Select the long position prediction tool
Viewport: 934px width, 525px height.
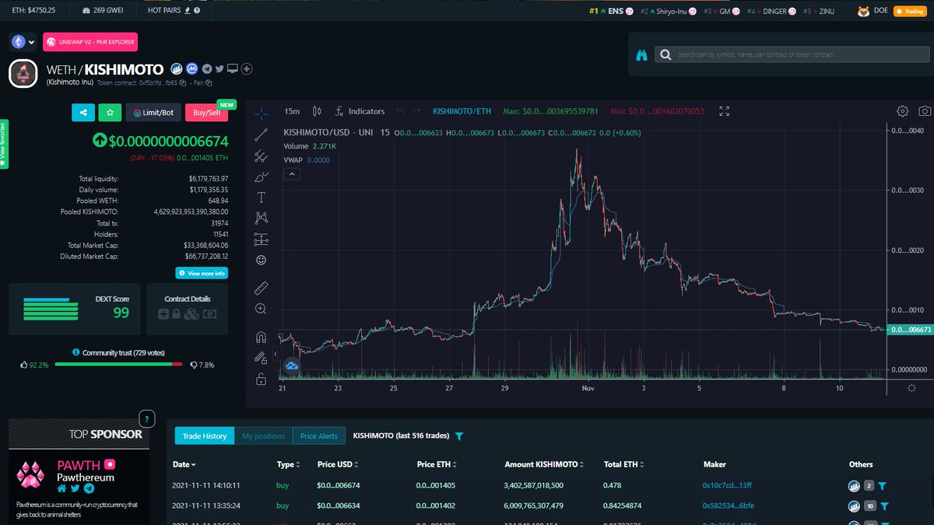262,239
